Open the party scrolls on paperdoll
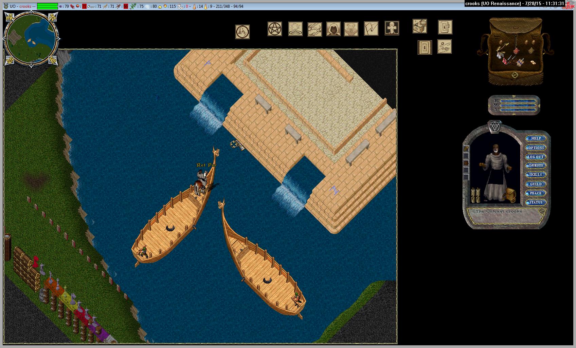 point(475,195)
